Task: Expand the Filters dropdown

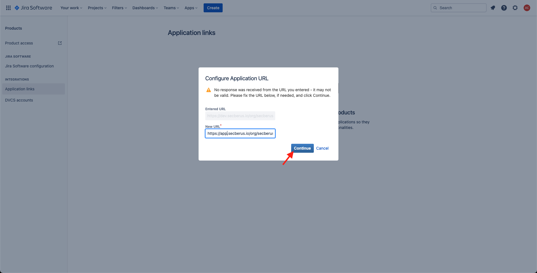Action: coord(119,8)
